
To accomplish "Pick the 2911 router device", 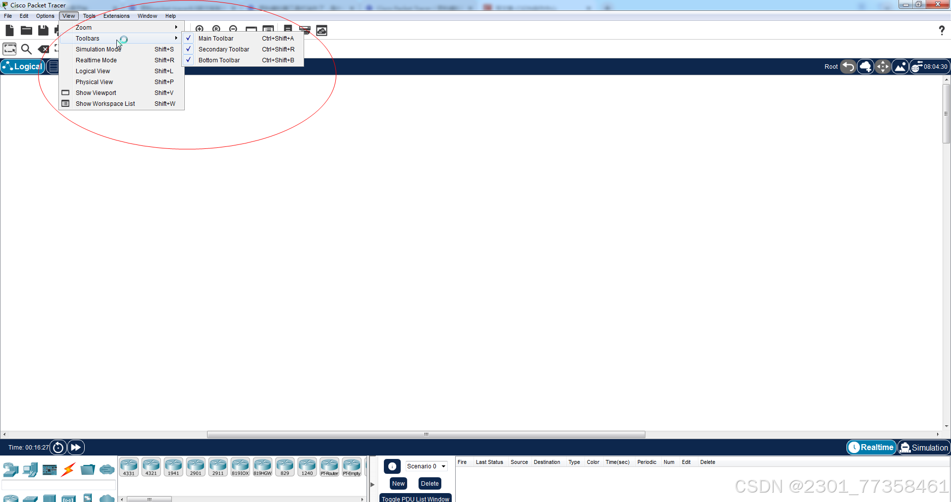I will coord(218,467).
